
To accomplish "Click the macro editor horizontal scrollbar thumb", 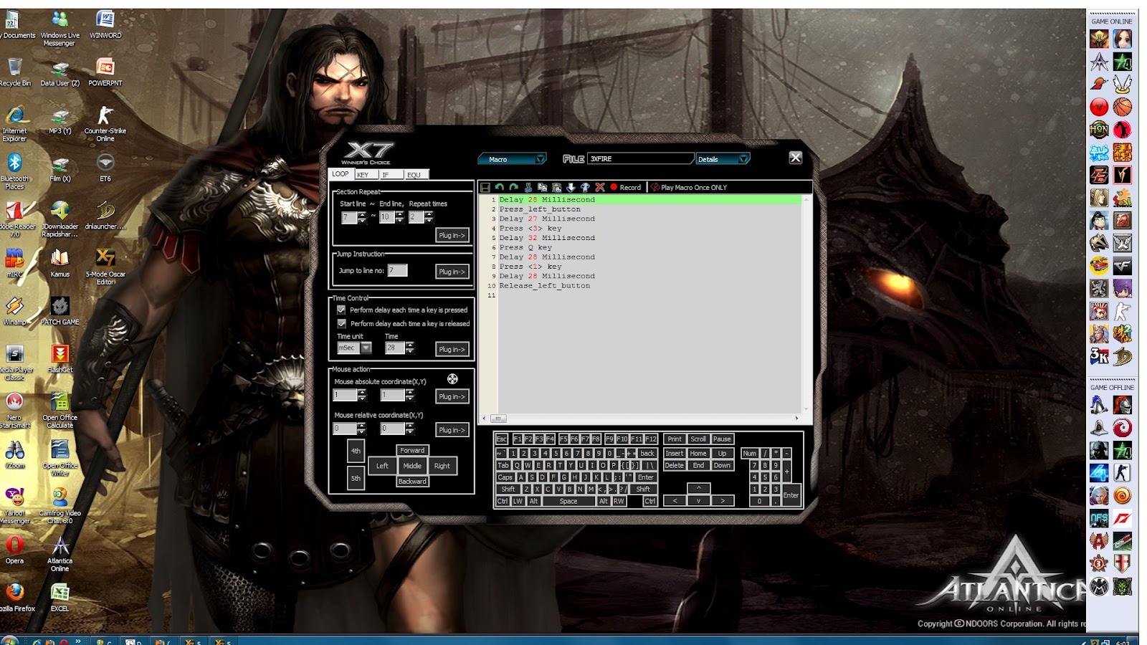I will point(498,418).
